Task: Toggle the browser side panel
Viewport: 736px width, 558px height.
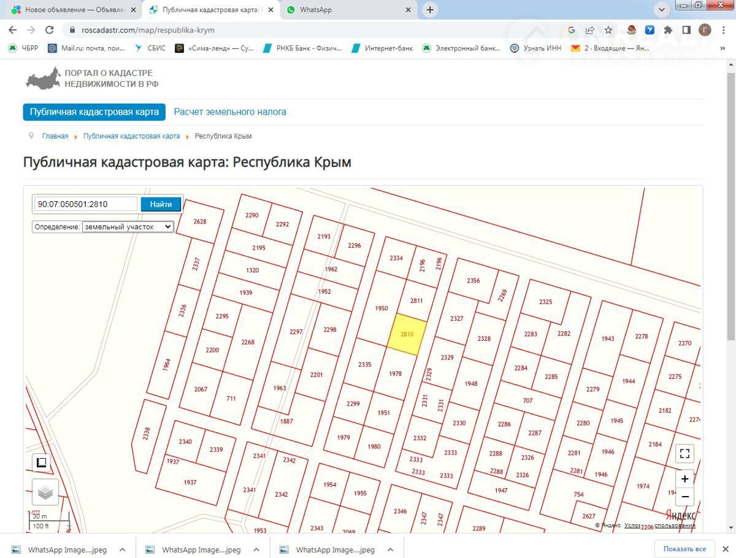Action: 686,29
